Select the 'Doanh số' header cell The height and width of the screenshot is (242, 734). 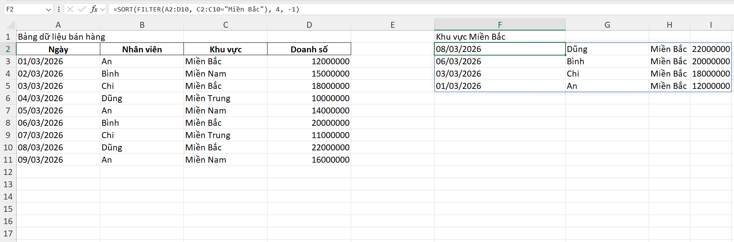click(x=309, y=49)
